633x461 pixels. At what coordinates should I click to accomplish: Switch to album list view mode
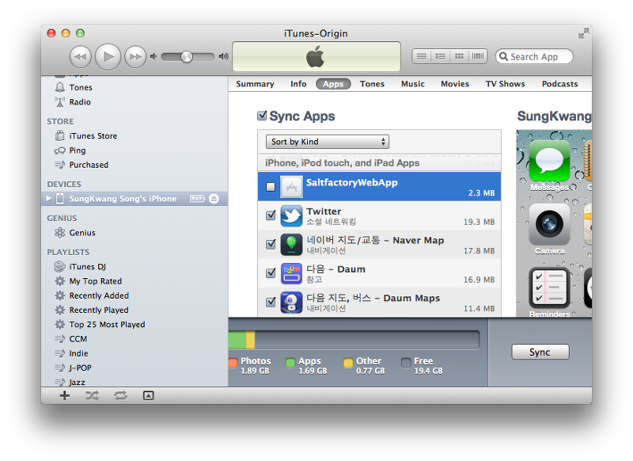[441, 56]
